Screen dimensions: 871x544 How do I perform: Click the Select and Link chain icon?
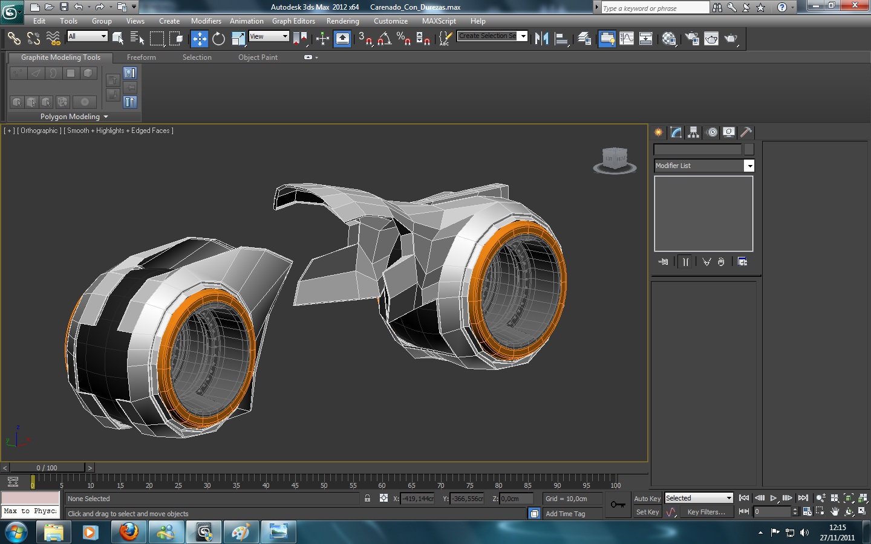point(13,39)
